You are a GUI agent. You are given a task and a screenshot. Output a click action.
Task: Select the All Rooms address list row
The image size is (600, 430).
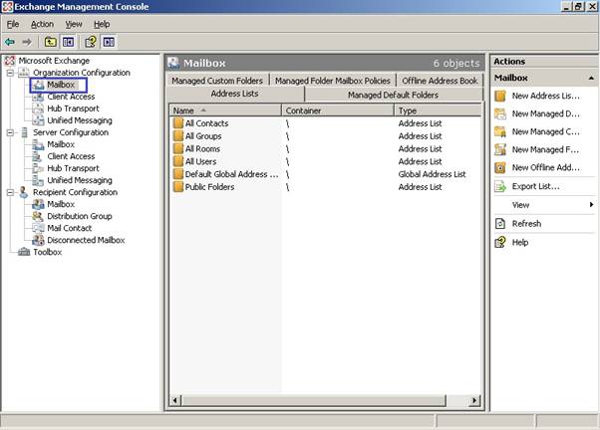325,148
